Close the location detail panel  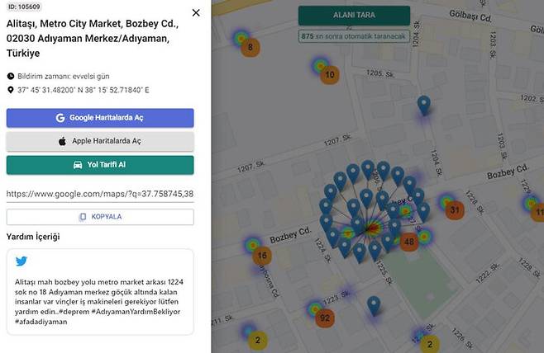195,13
